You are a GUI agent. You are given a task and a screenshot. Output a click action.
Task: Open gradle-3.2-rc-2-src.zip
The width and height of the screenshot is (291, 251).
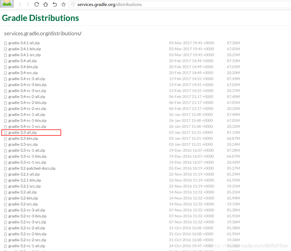click(x=27, y=240)
